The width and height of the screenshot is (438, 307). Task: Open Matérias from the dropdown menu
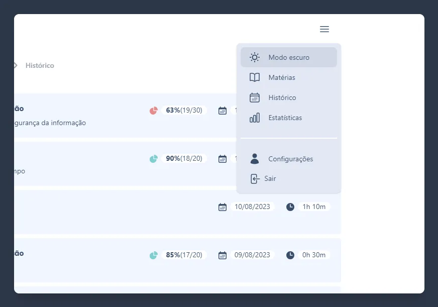pyautogui.click(x=282, y=77)
